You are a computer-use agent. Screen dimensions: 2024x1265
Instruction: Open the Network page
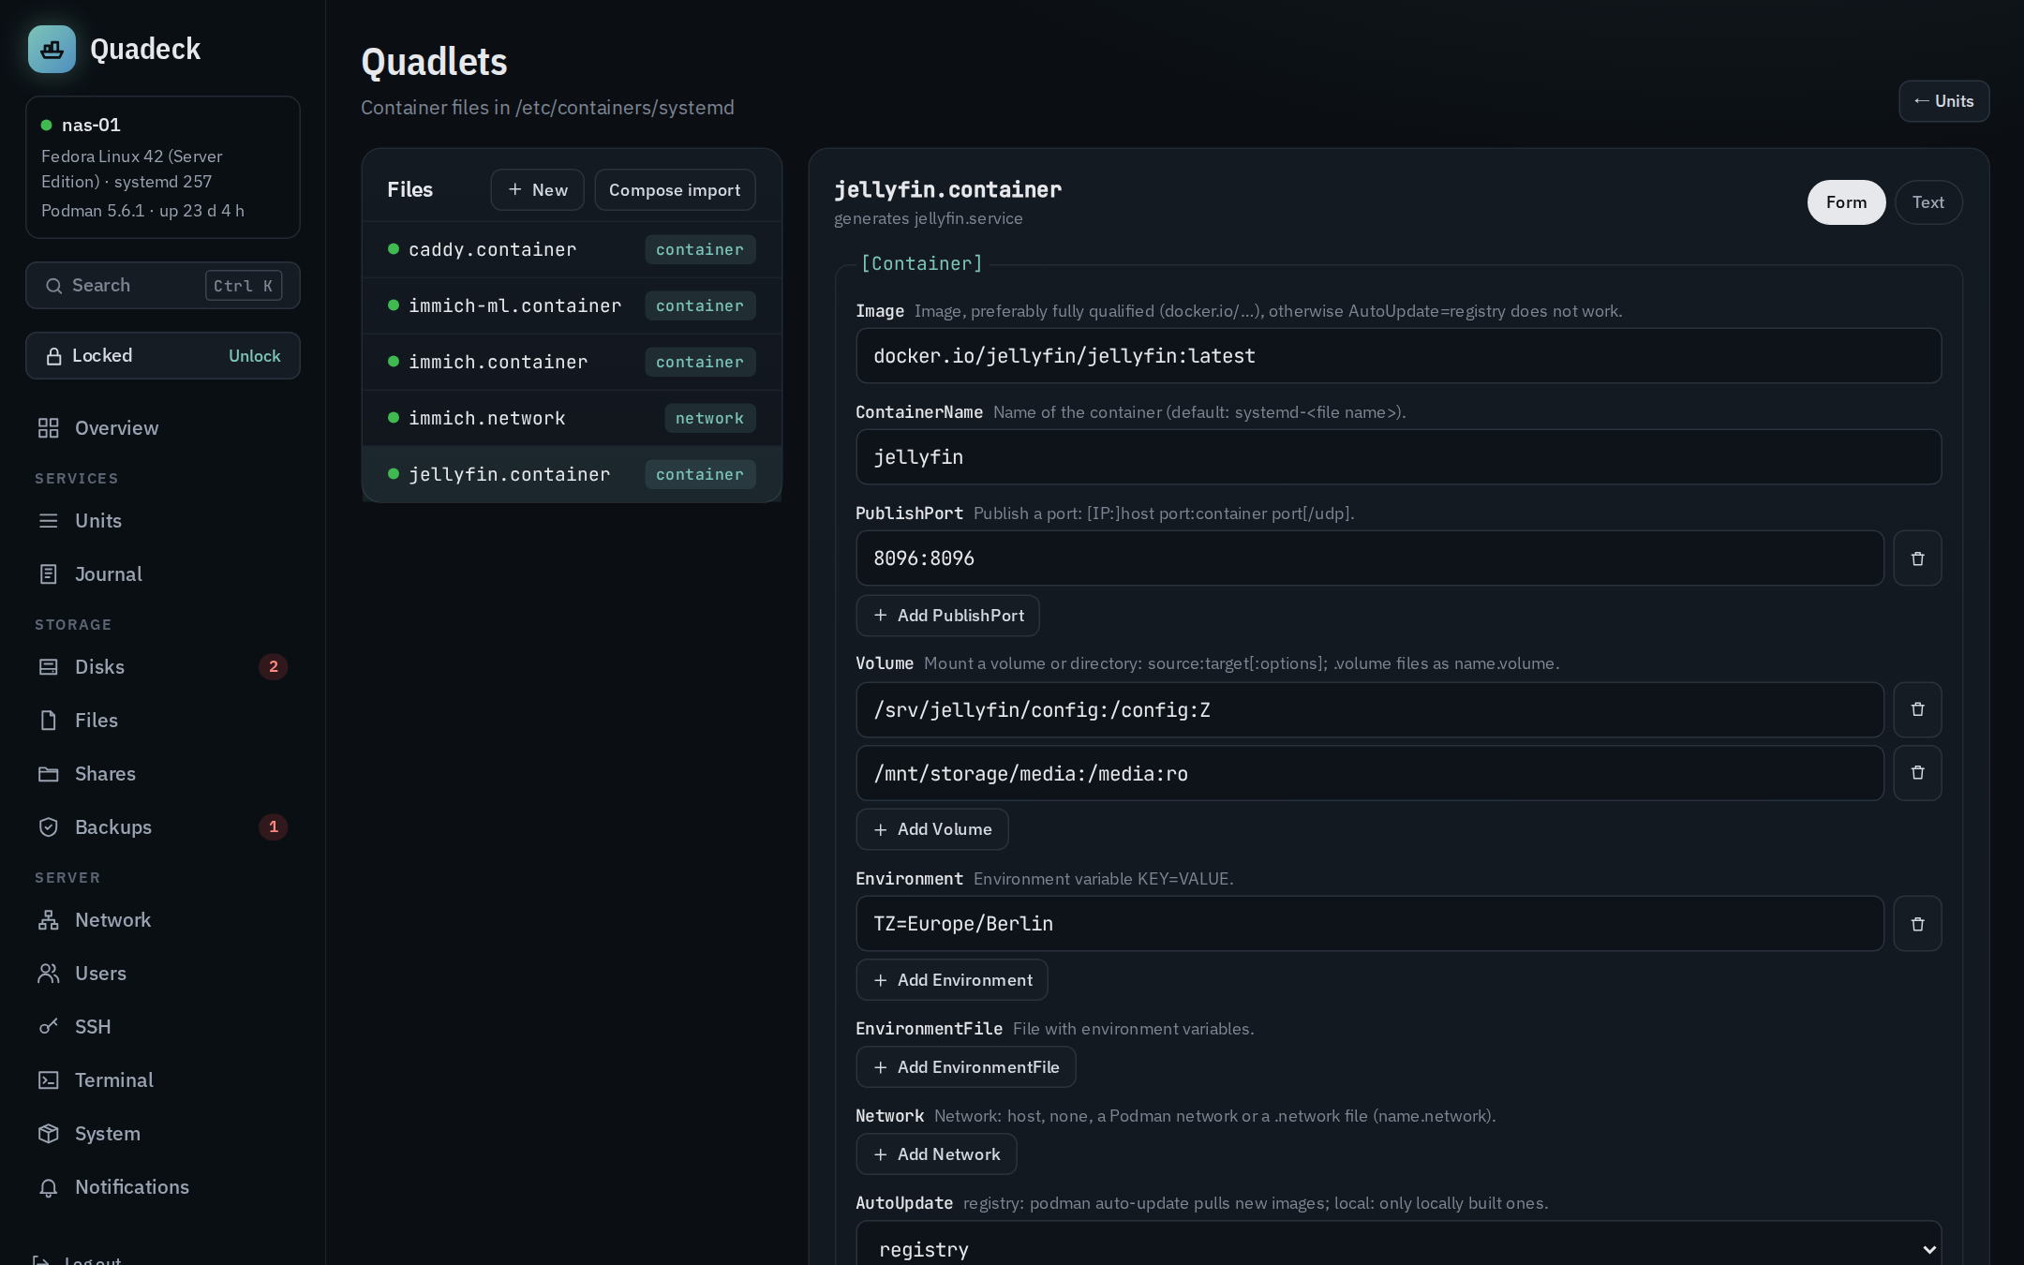click(163, 920)
